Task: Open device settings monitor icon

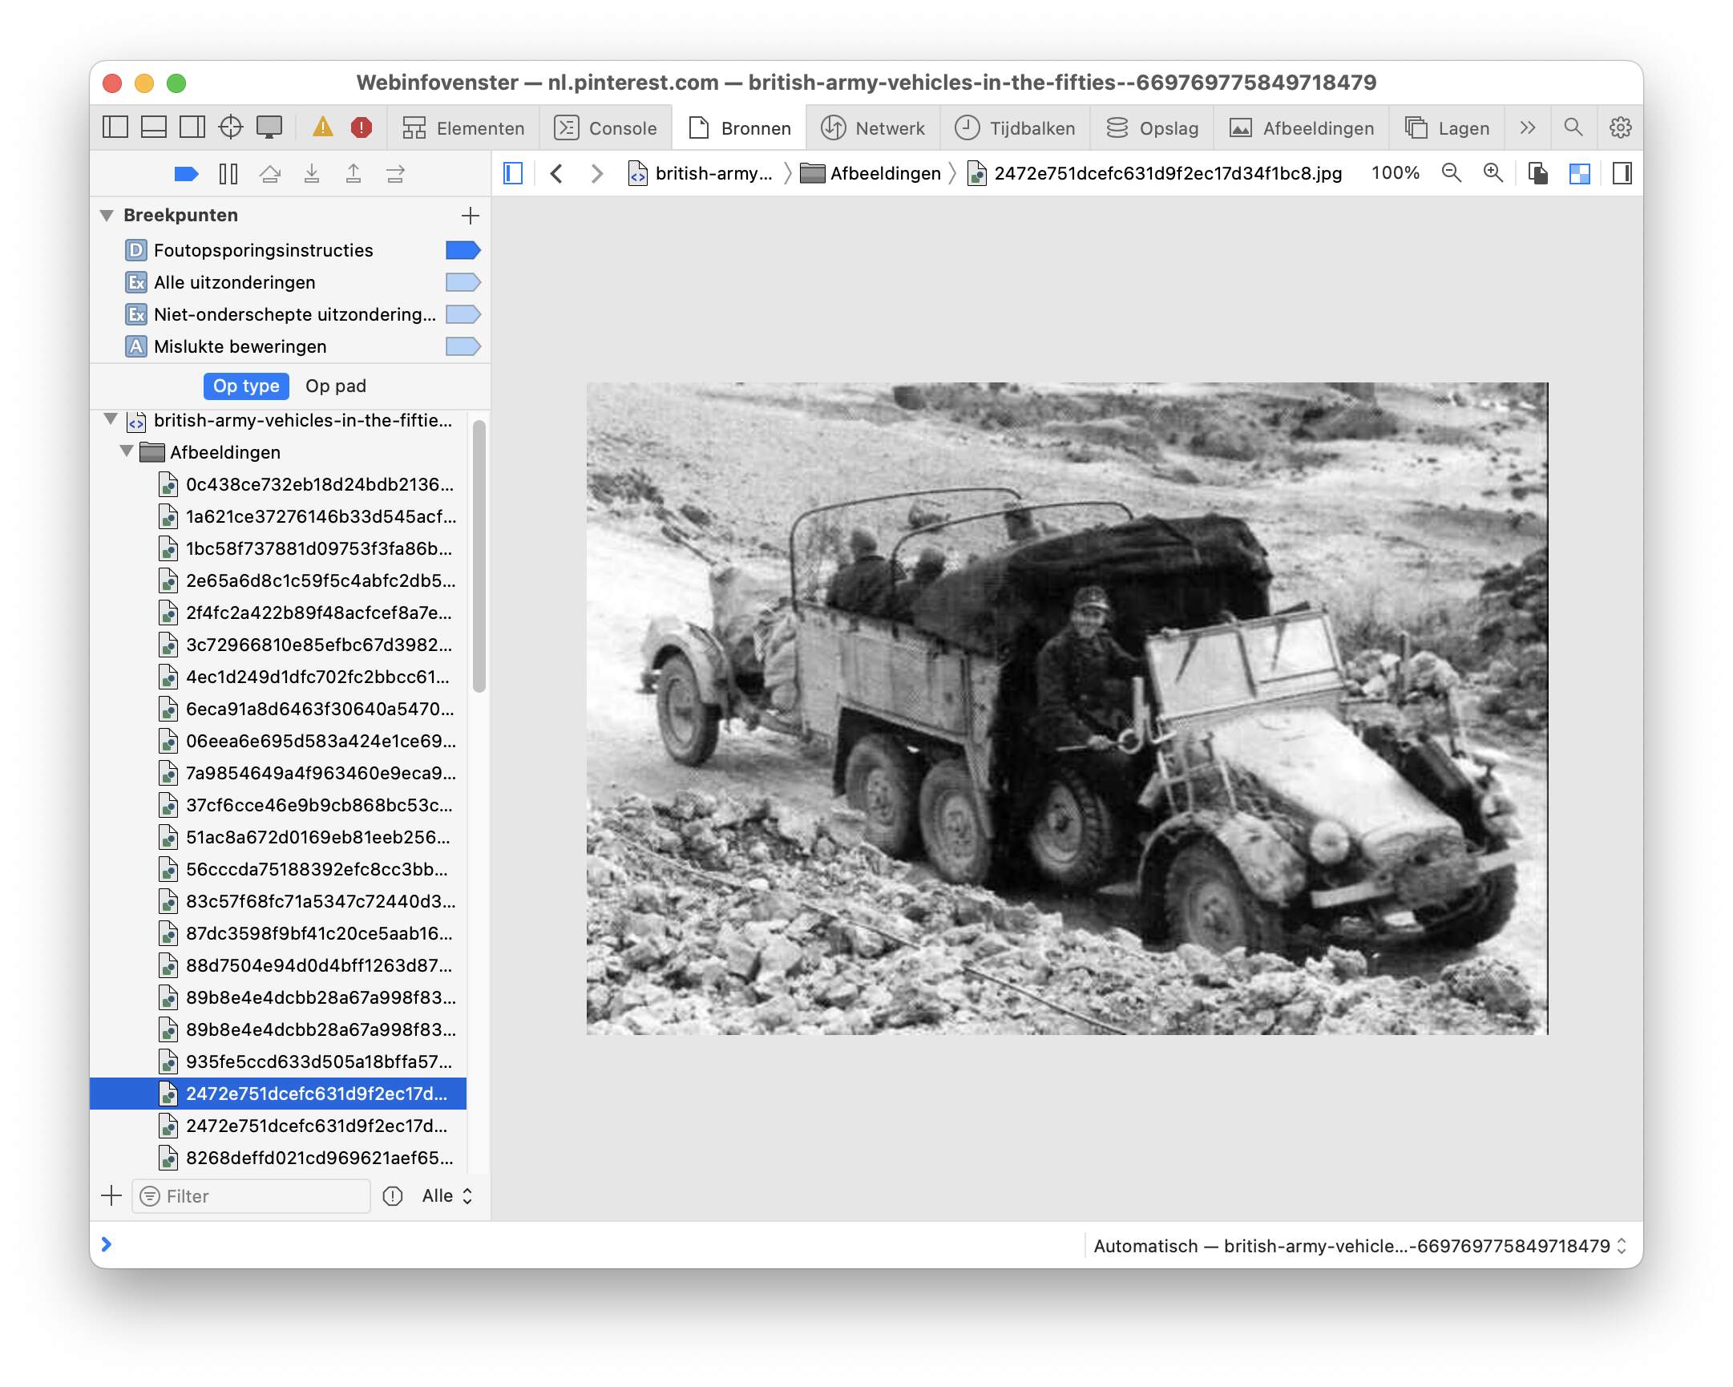Action: pyautogui.click(x=269, y=127)
